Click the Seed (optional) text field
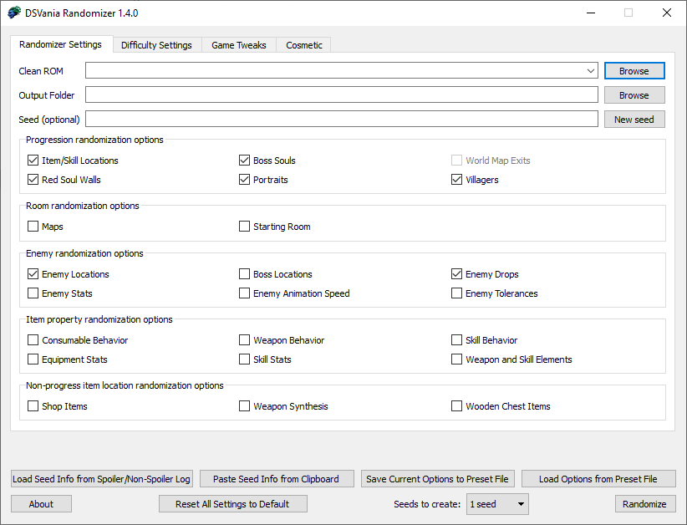 pyautogui.click(x=341, y=120)
